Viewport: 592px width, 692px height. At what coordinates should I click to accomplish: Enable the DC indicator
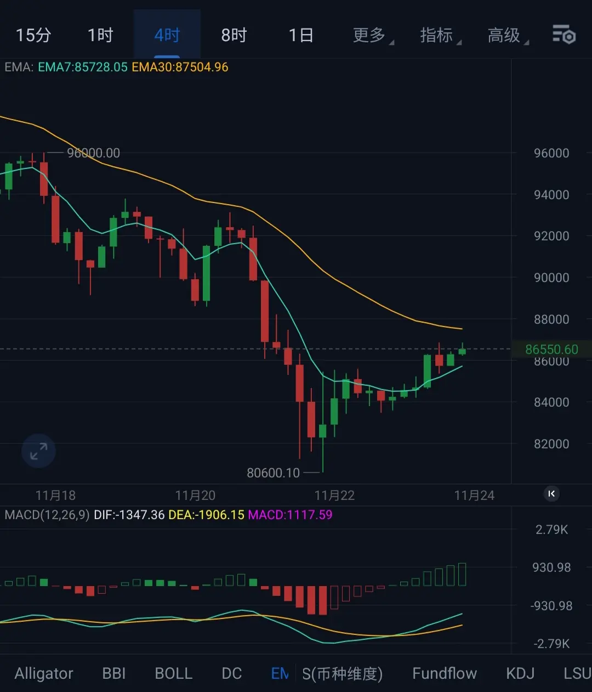click(x=232, y=673)
